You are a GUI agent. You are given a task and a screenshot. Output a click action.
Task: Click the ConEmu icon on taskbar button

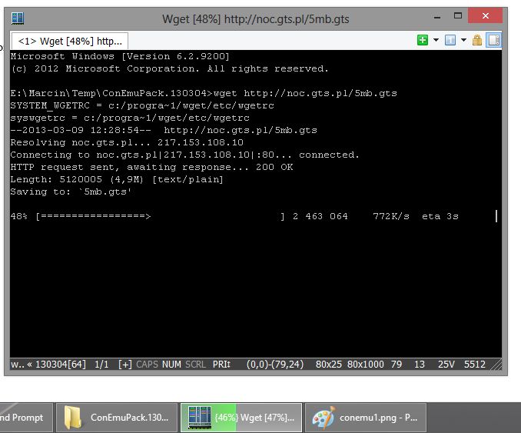[x=199, y=418]
